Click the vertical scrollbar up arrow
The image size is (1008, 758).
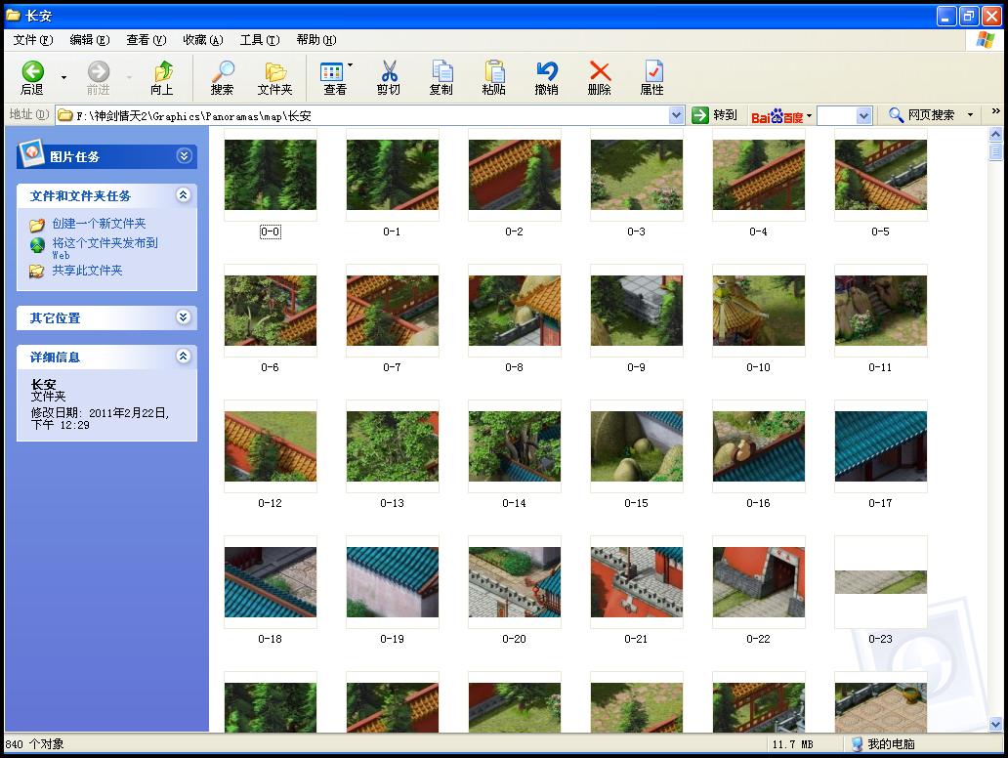coord(995,135)
